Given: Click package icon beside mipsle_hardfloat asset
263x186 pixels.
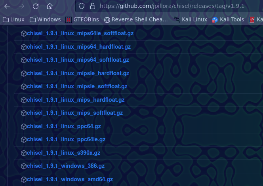Looking at the screenshot, I should 24,73.
